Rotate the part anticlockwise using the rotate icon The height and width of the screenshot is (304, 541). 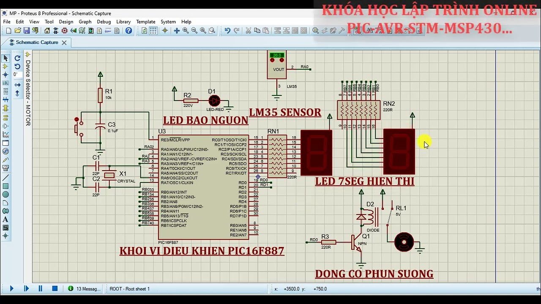[17, 66]
